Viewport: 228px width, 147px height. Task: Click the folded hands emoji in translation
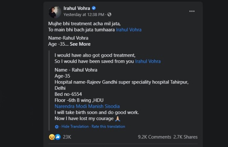pos(118,118)
